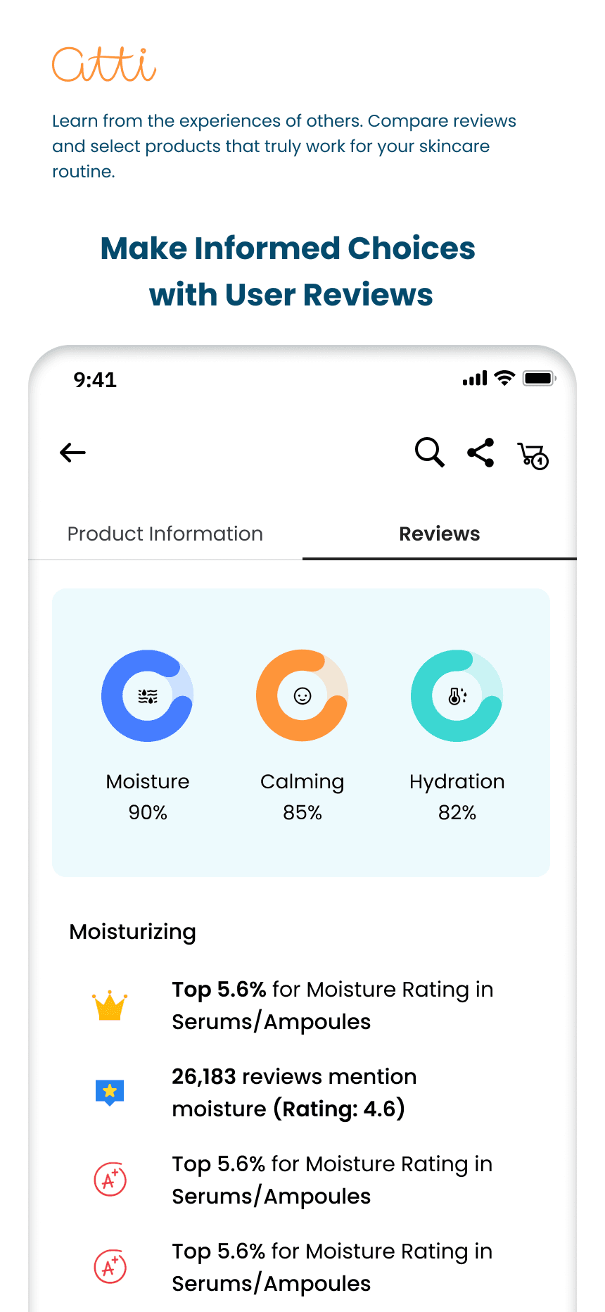The image size is (605, 1312).
Task: Click the atti logo
Action: point(104,64)
